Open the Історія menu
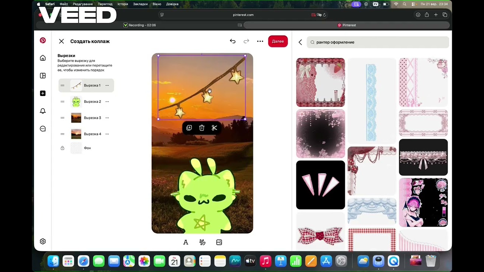This screenshot has width=484, height=272. [x=123, y=4]
